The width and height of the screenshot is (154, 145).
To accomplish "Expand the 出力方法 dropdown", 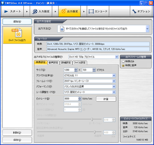I will tap(147, 29).
